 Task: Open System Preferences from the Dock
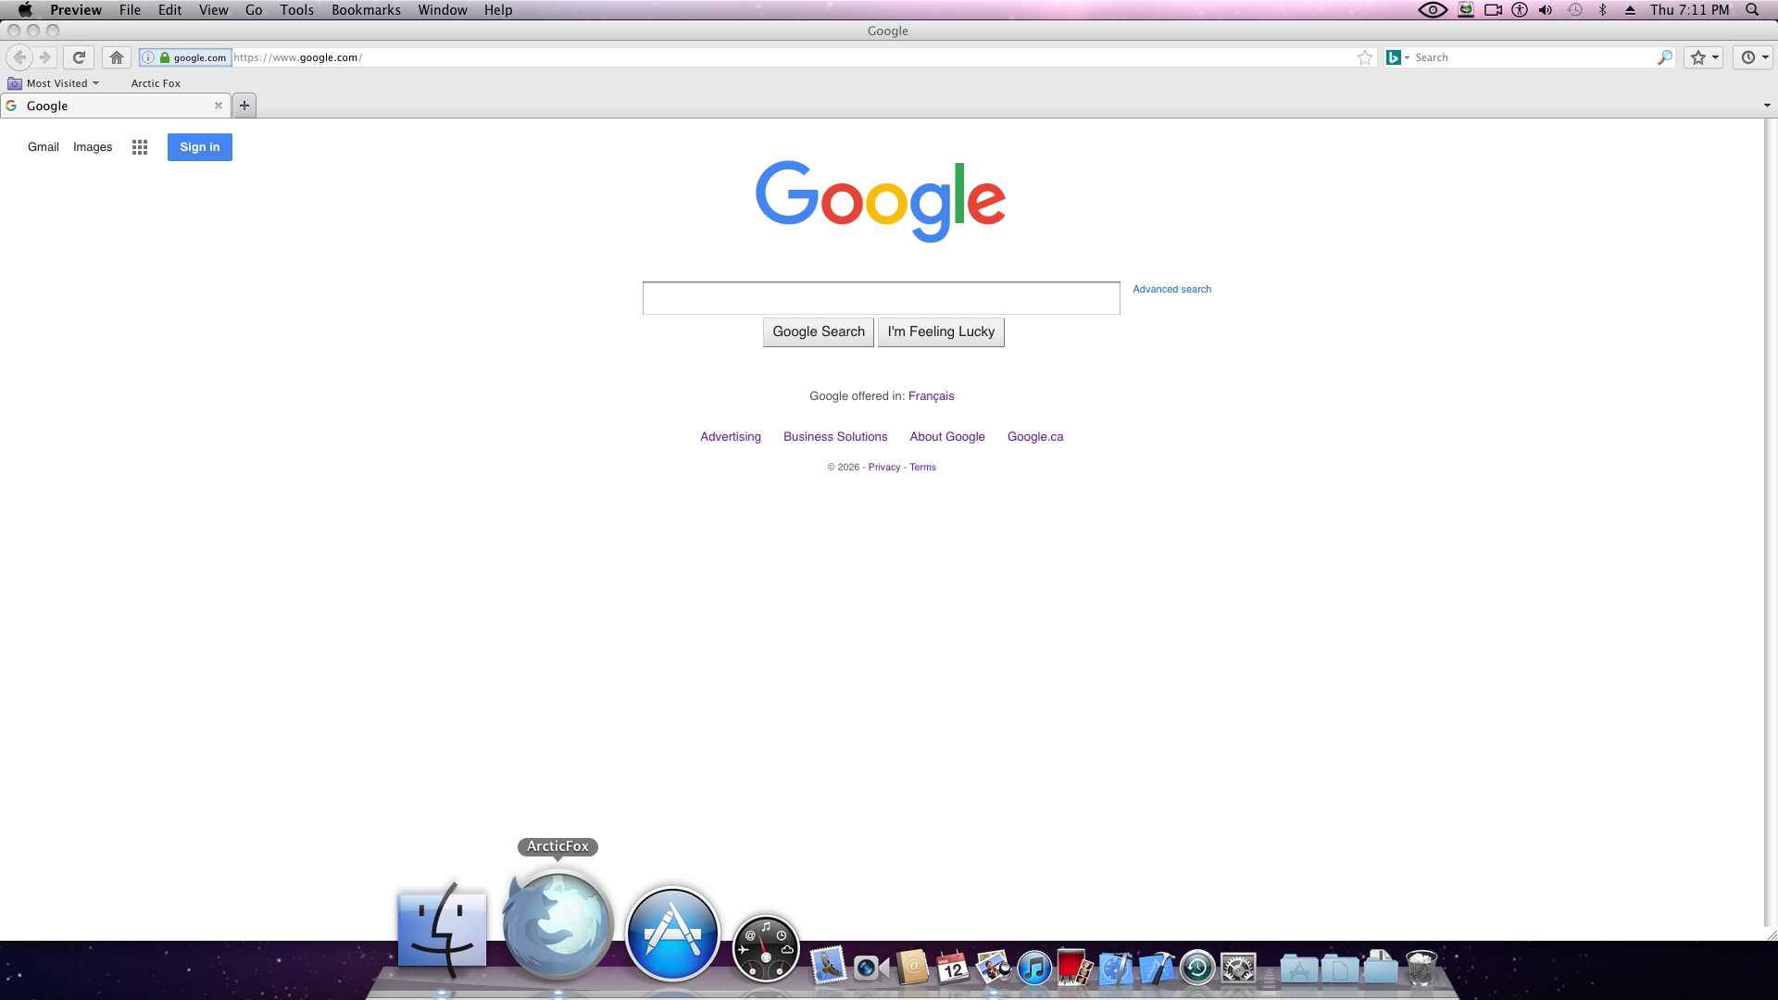click(1238, 969)
